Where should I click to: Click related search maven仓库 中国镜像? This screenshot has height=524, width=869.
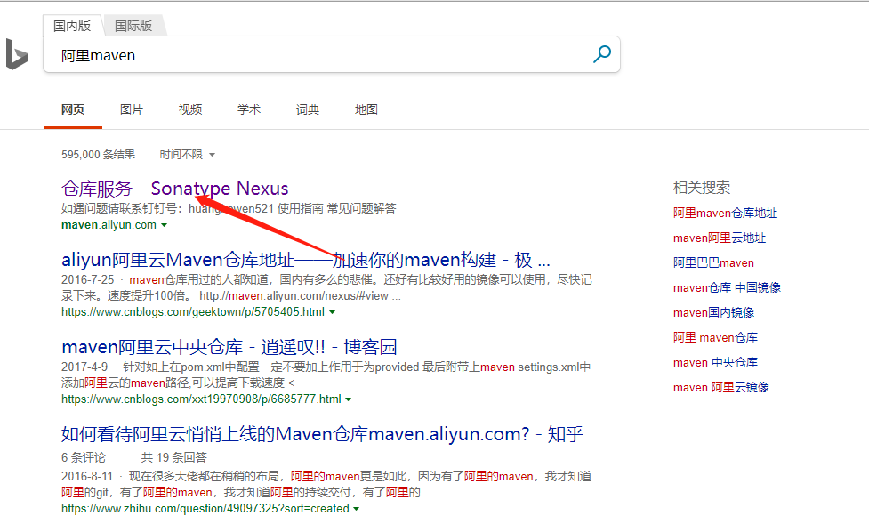tap(727, 287)
